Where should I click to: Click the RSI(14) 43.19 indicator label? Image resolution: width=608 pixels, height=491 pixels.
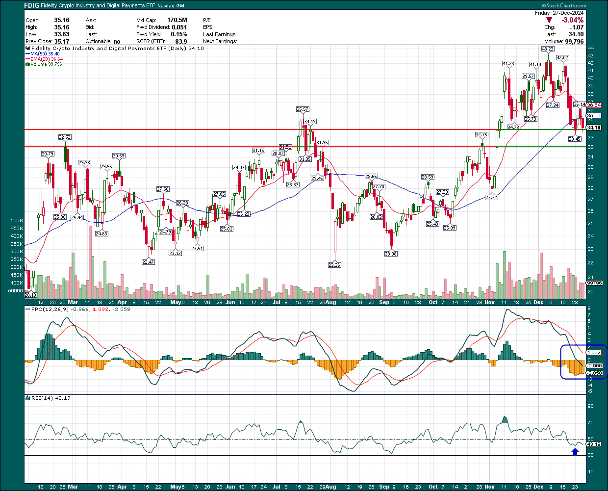click(x=48, y=398)
